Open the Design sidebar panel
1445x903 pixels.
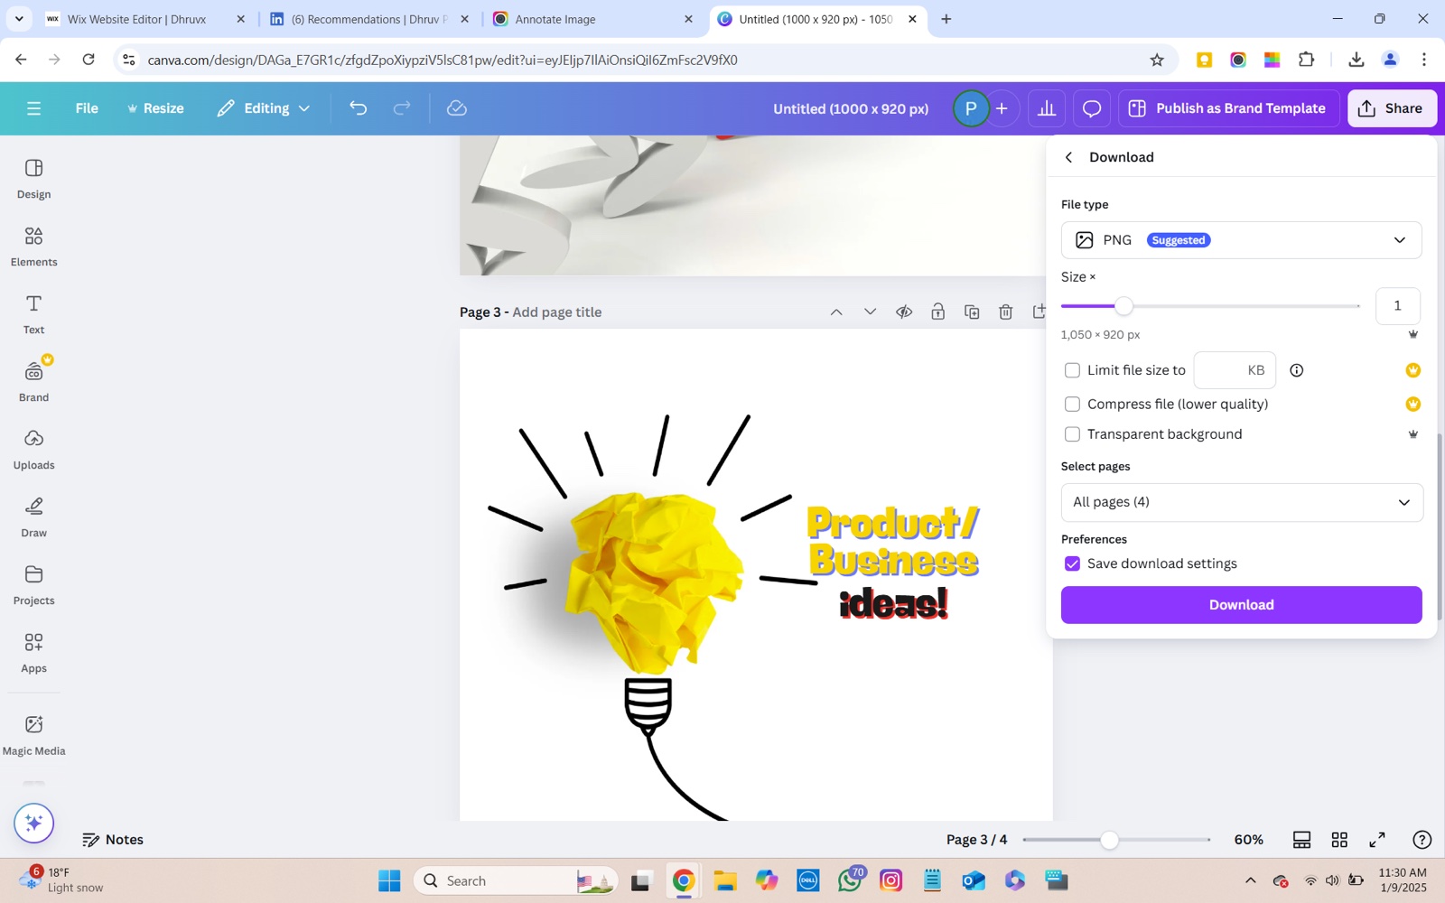pos(33,179)
